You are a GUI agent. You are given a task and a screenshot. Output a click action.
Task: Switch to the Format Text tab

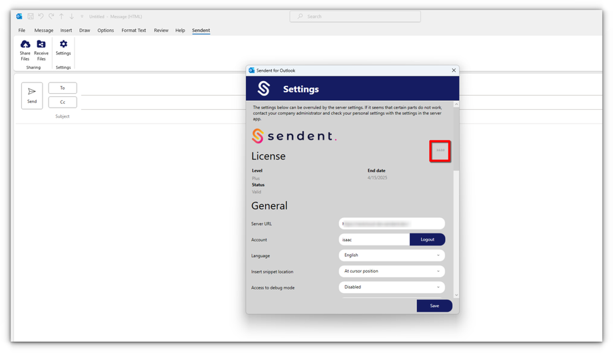(x=134, y=31)
